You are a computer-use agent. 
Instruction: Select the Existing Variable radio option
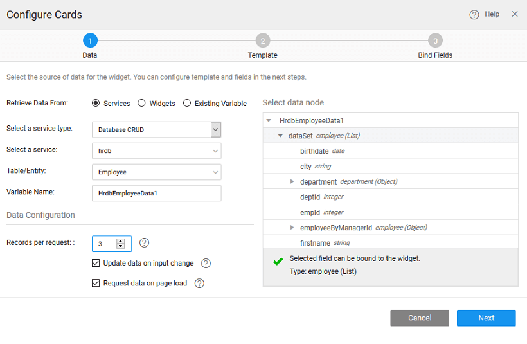coord(187,103)
